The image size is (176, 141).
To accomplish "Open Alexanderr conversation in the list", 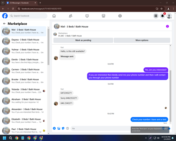I will pos(24,111).
